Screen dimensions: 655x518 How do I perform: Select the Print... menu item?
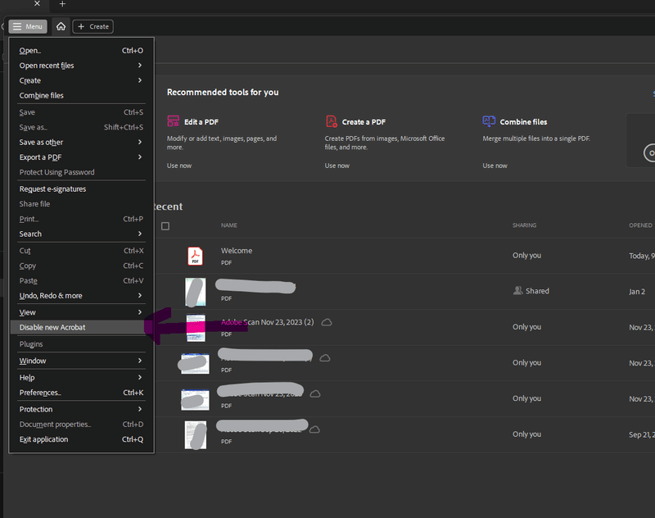[x=81, y=219]
